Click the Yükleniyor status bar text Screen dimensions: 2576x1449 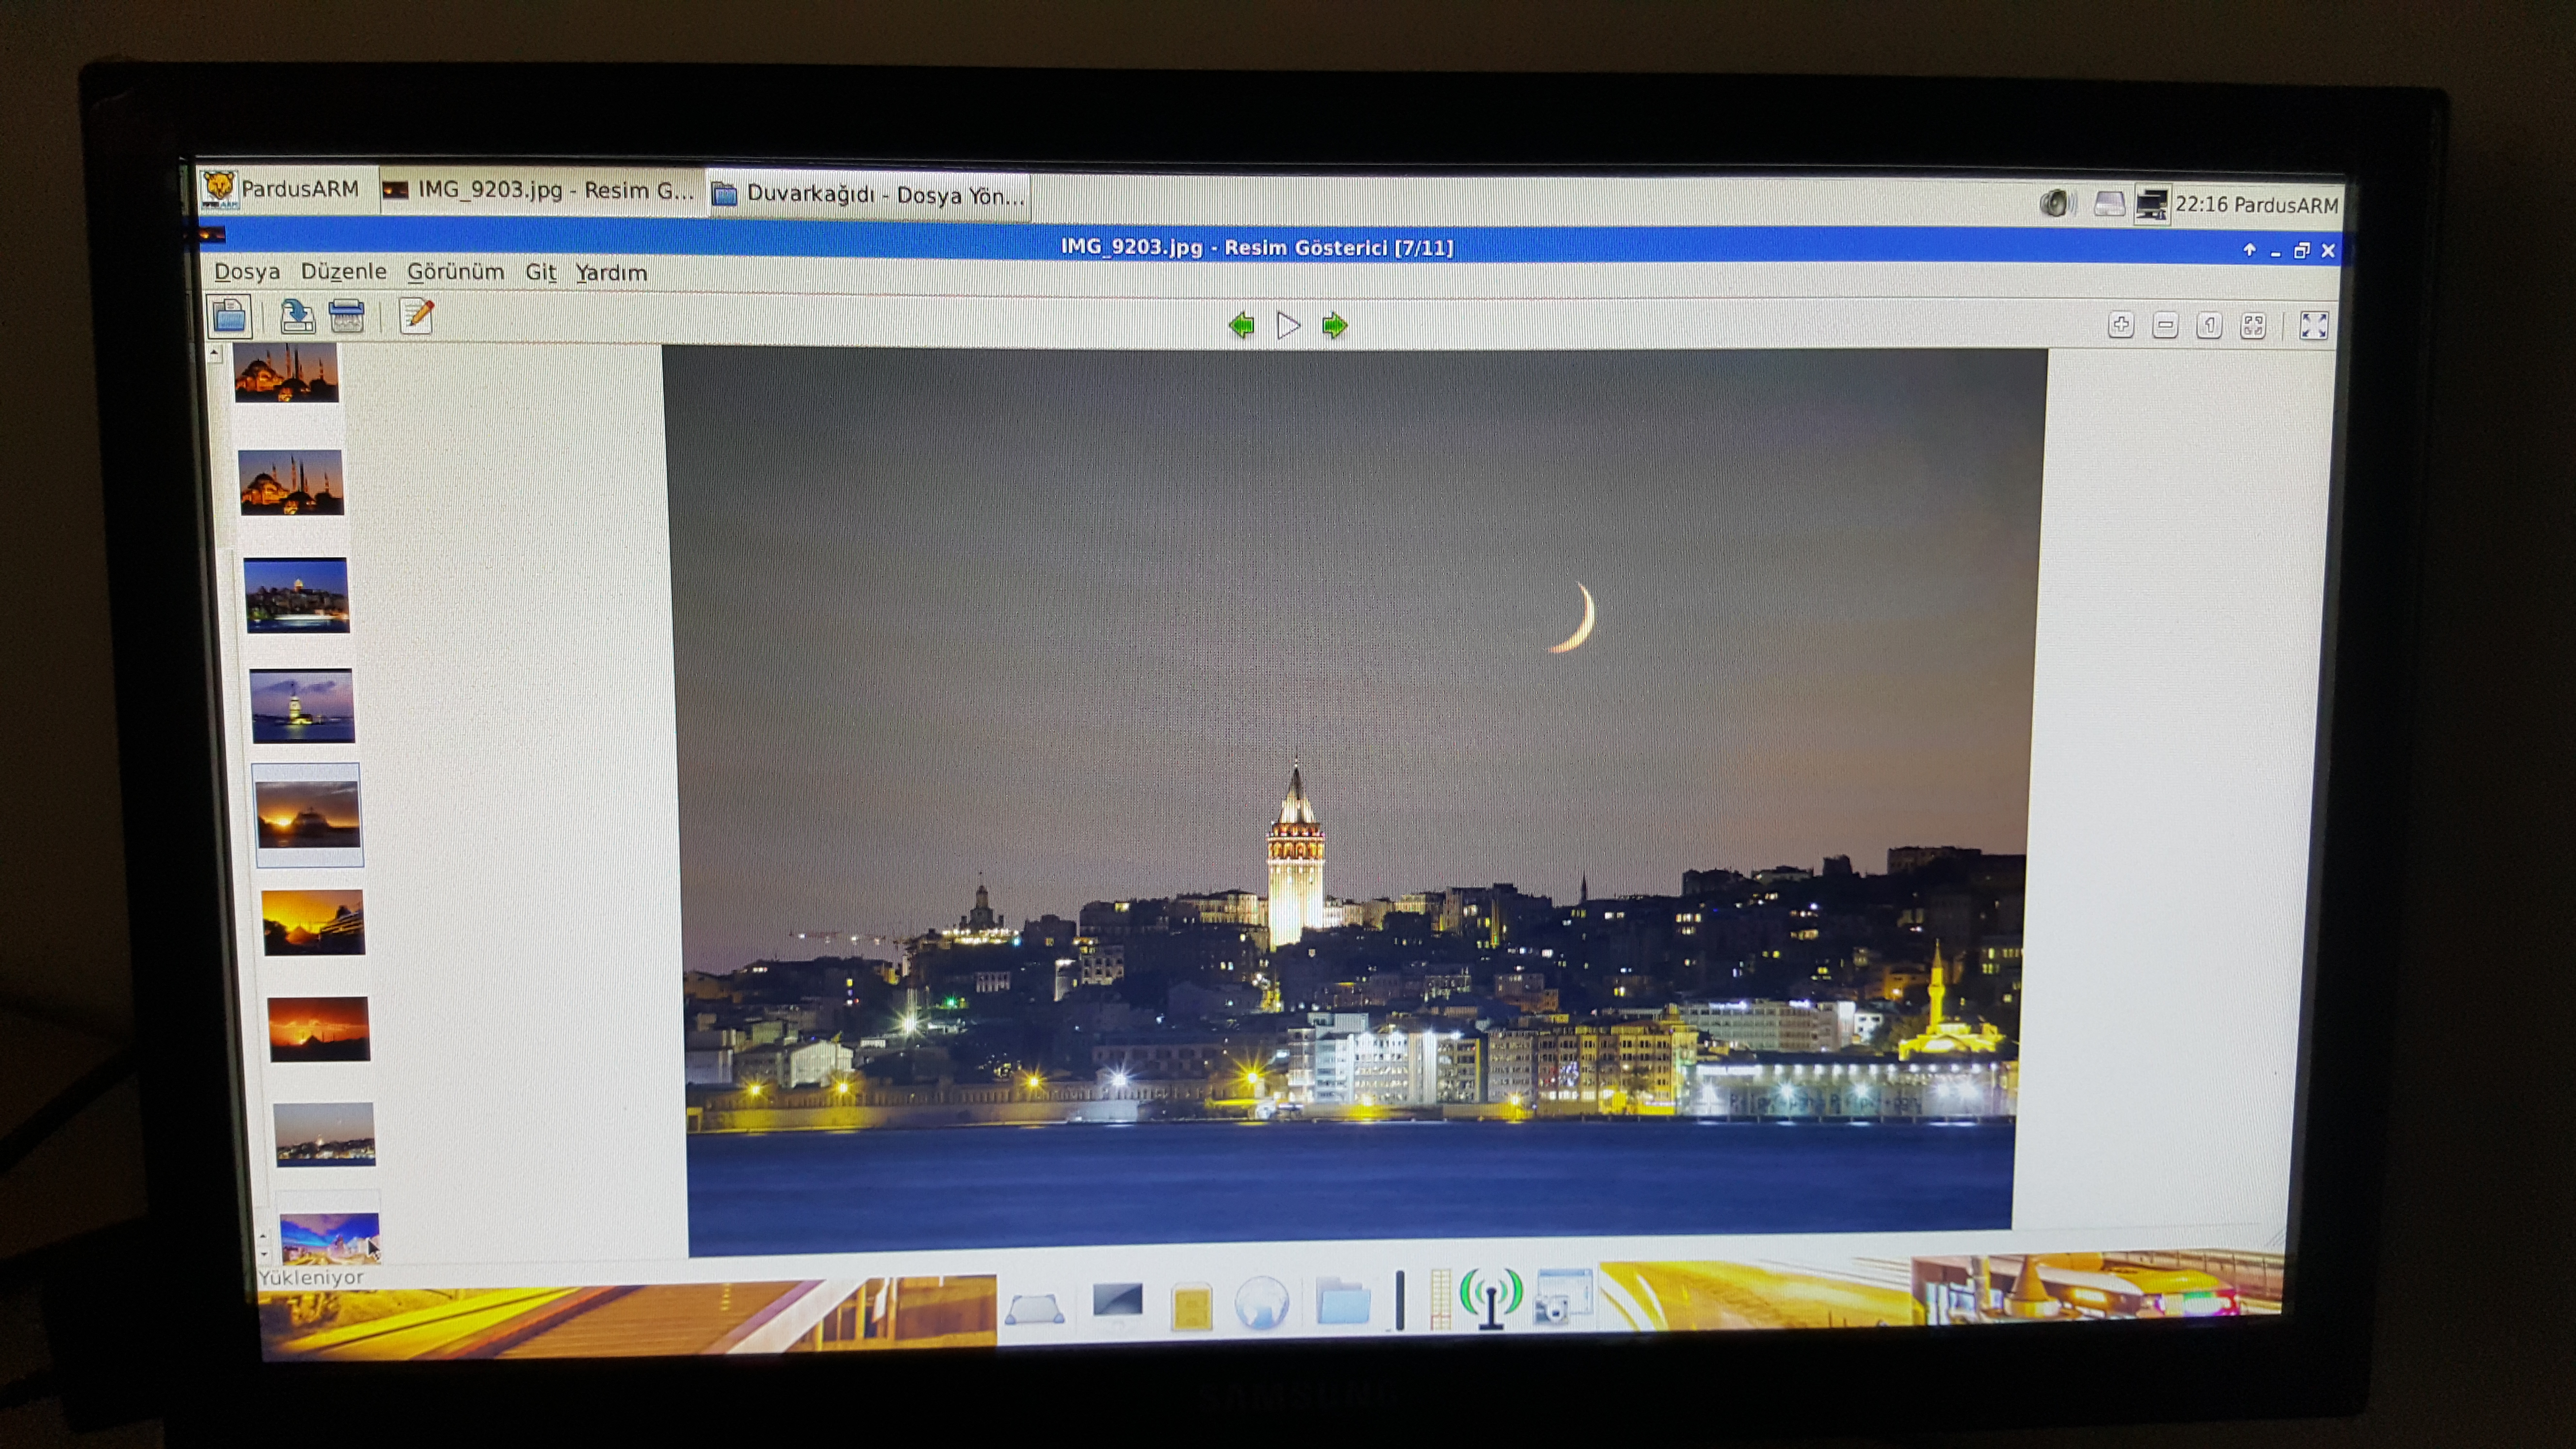(x=311, y=1277)
